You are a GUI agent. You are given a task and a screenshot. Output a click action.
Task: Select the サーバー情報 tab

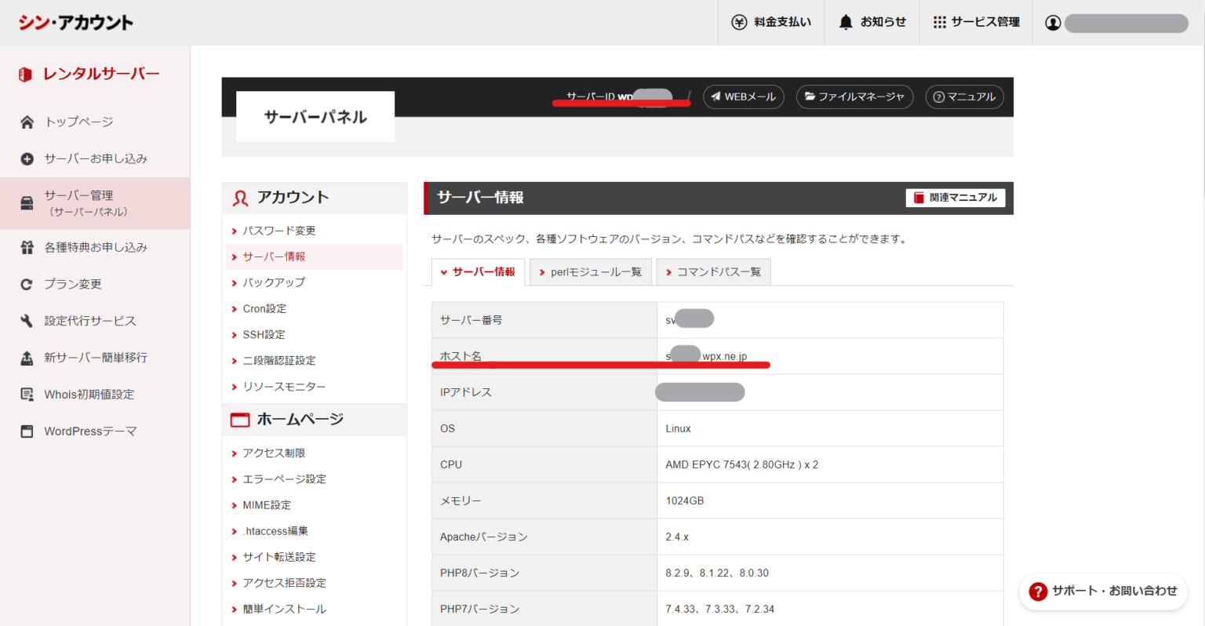[x=478, y=272]
